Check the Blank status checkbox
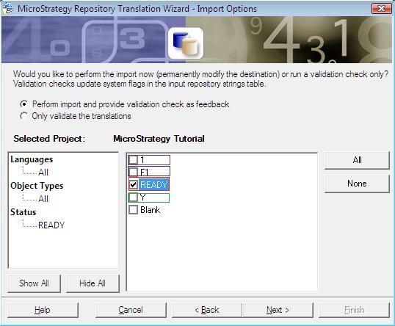This screenshot has width=395, height=326. point(133,209)
